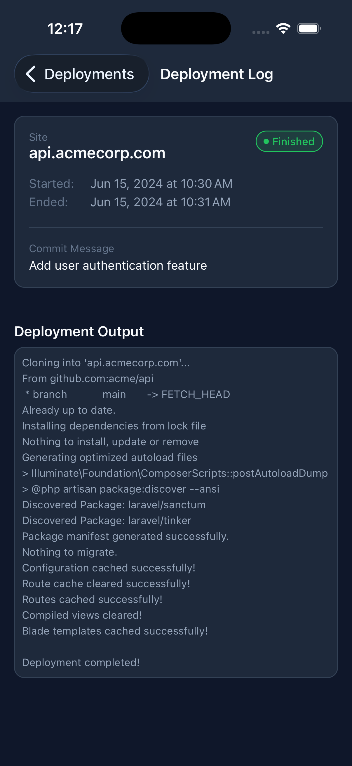This screenshot has width=352, height=766.
Task: Tap the battery indicator in the status bar
Action: click(x=308, y=28)
